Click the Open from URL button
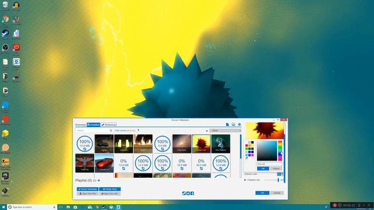The image size is (374, 210). 110,194
